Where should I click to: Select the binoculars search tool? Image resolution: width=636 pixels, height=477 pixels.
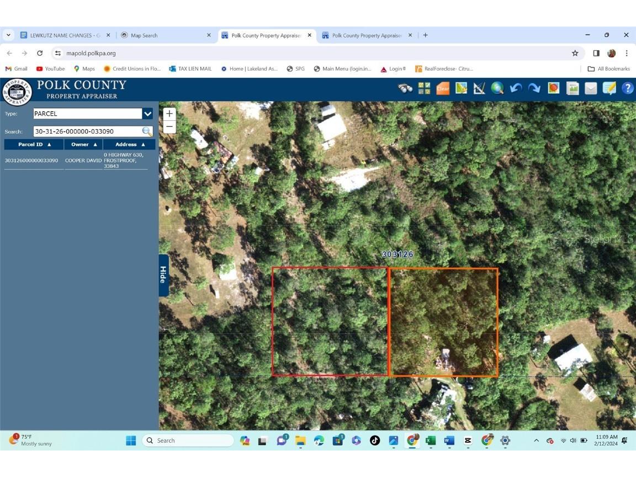coord(405,88)
